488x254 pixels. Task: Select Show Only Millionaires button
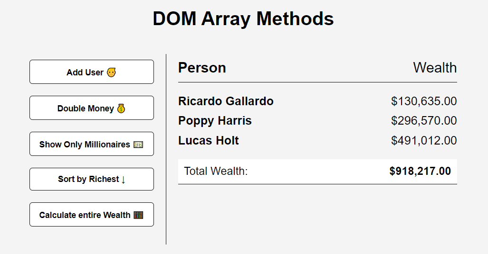(91, 144)
